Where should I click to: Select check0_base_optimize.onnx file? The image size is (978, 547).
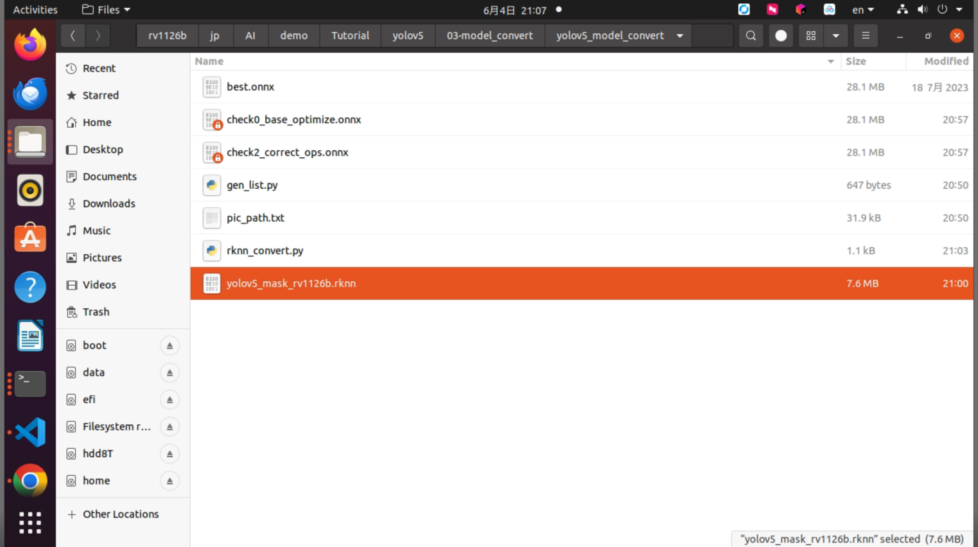click(x=582, y=119)
